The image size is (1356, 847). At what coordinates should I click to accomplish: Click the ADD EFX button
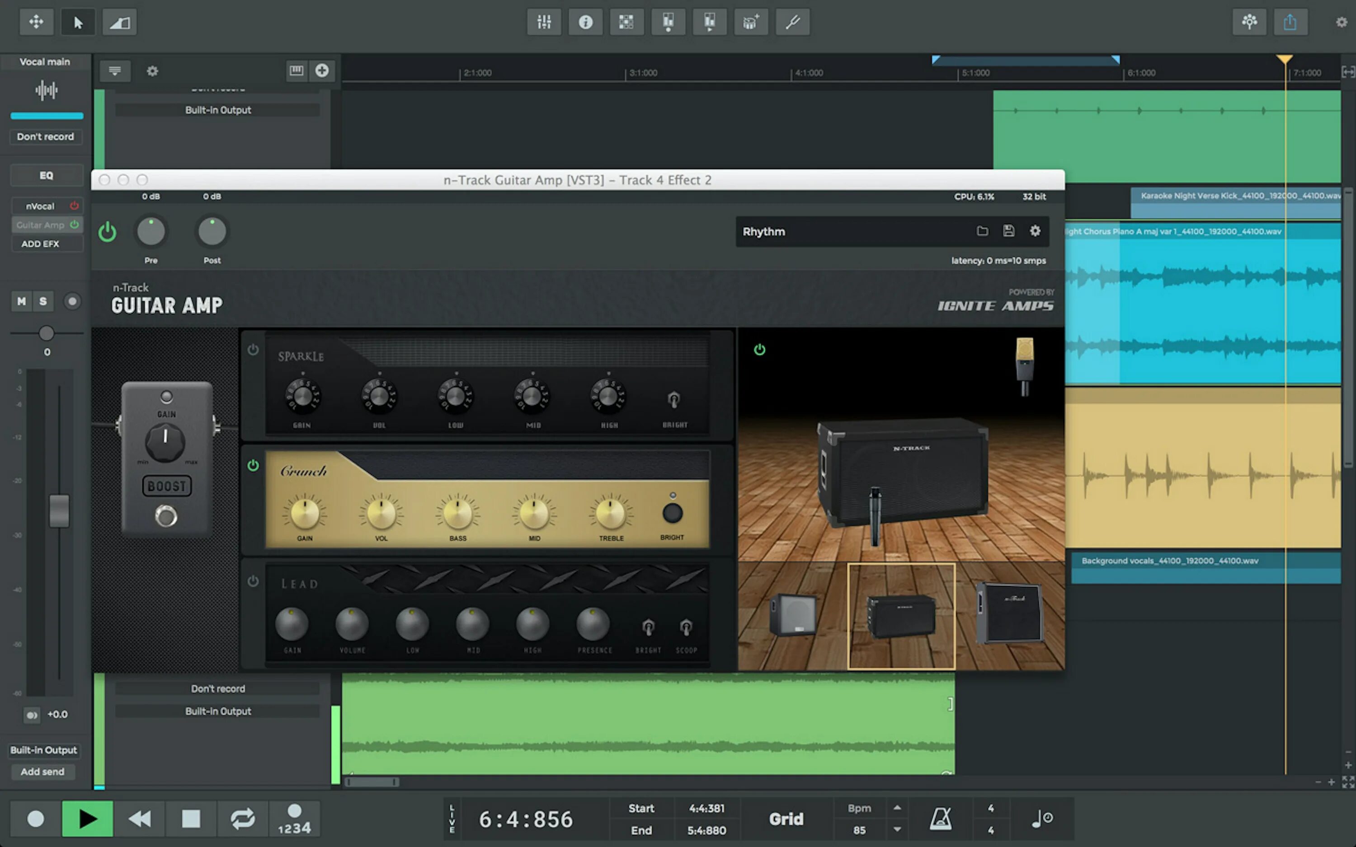click(x=40, y=243)
